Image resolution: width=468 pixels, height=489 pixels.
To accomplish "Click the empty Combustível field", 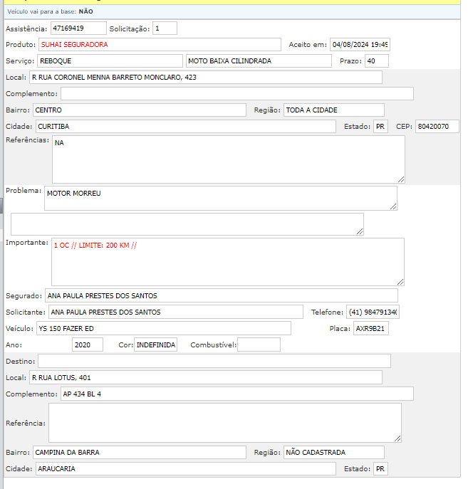I will coord(259,345).
